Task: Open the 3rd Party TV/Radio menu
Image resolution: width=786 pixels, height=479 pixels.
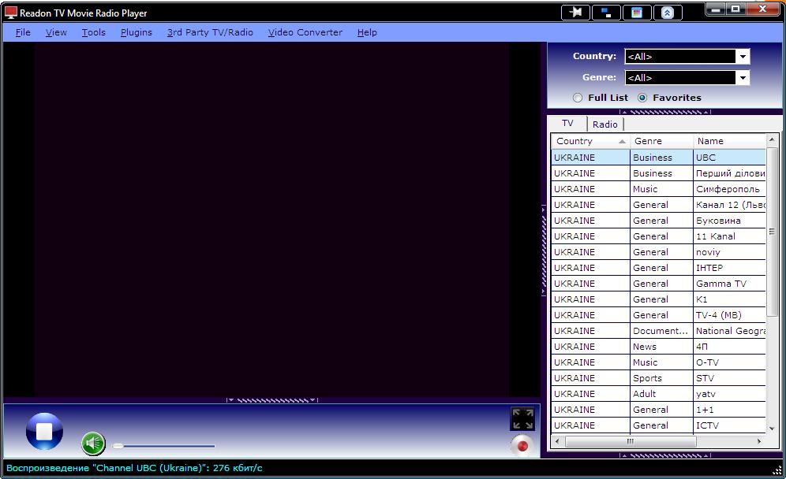Action: [x=210, y=32]
